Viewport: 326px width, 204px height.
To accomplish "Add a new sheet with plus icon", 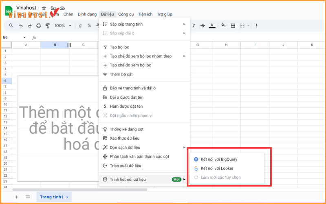I will 16,197.
